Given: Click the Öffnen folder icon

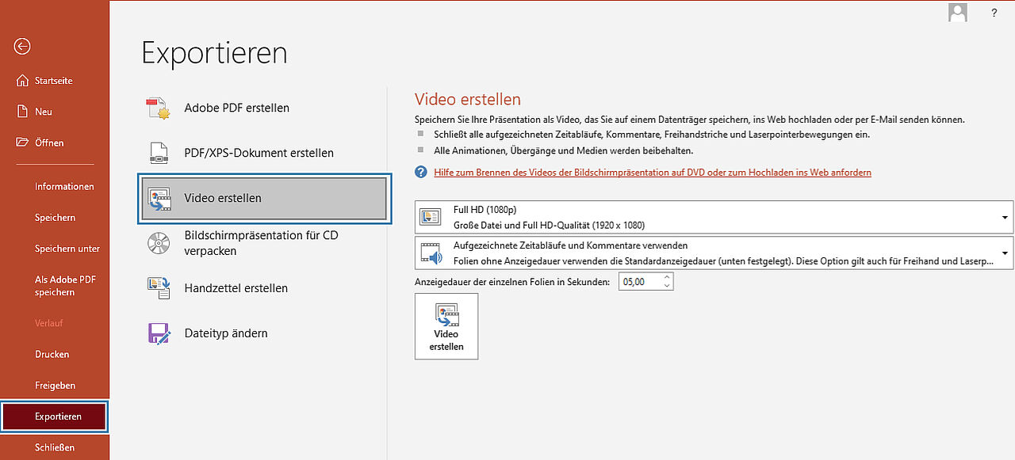Looking at the screenshot, I should [x=22, y=143].
